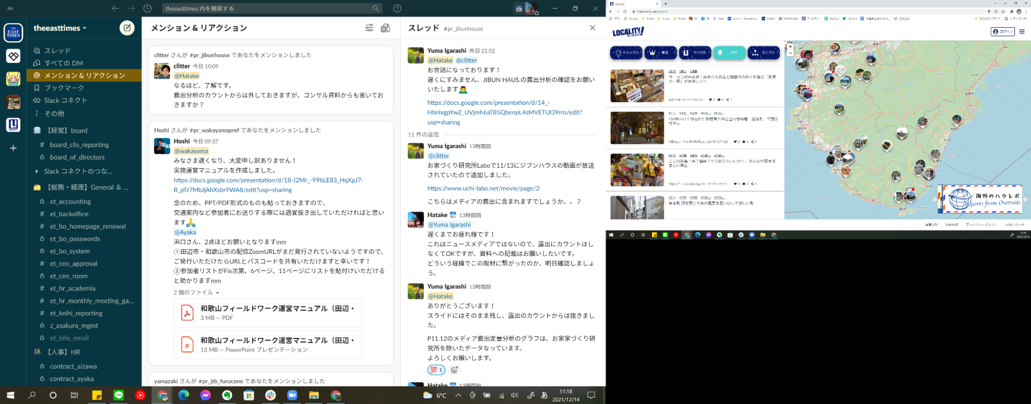The width and height of the screenshot is (1031, 404).
Task: Go back with Slack's left arrow
Action: [x=116, y=8]
